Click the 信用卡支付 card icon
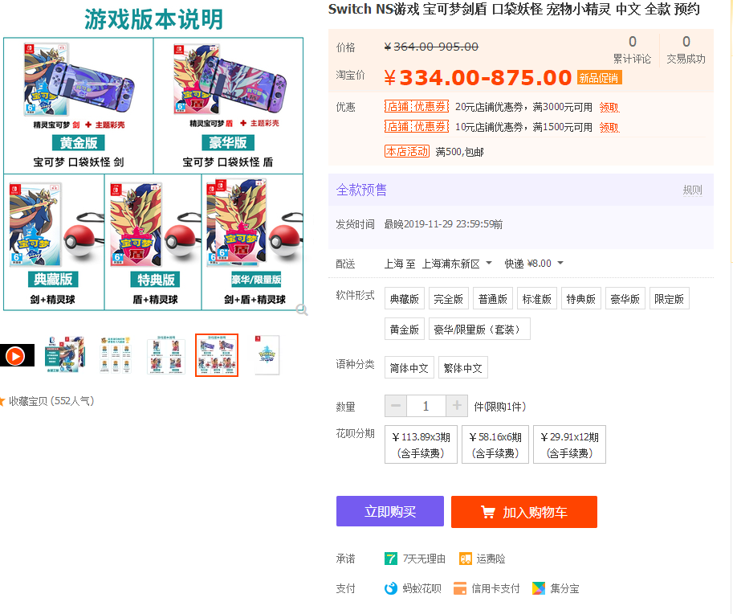Screen dimensions: 733x614 pos(460,588)
